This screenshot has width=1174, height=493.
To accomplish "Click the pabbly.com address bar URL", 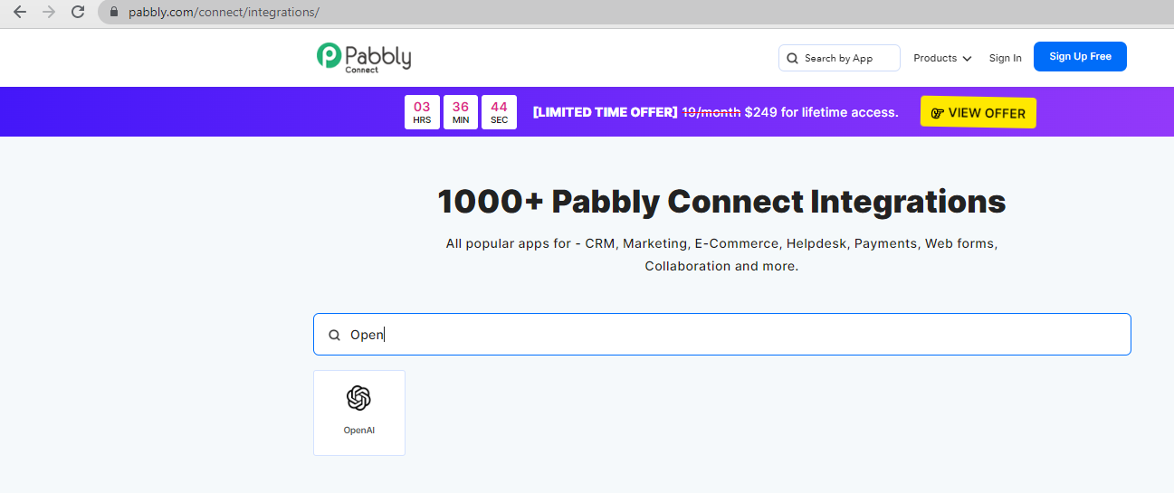I will (224, 13).
